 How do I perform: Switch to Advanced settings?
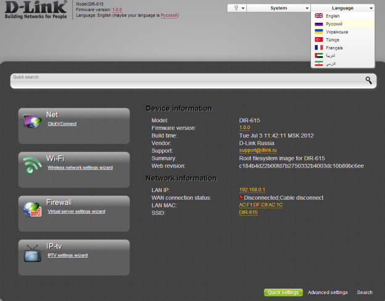coord(328,292)
